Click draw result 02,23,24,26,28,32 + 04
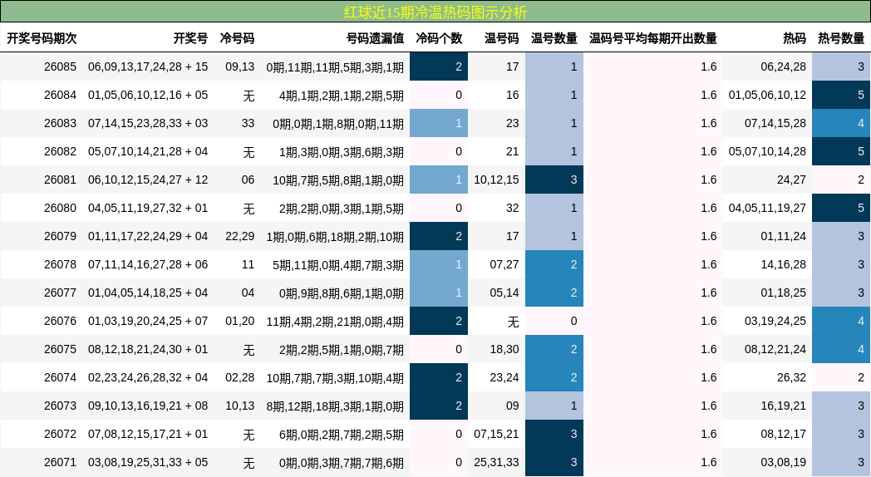 click(x=148, y=377)
